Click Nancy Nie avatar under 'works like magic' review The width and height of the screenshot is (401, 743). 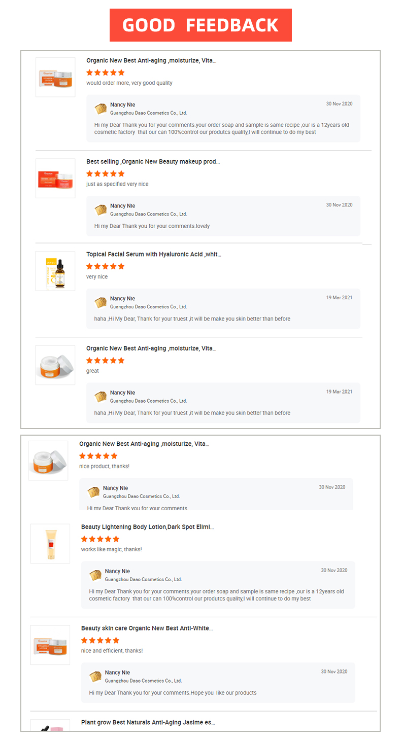(x=95, y=575)
